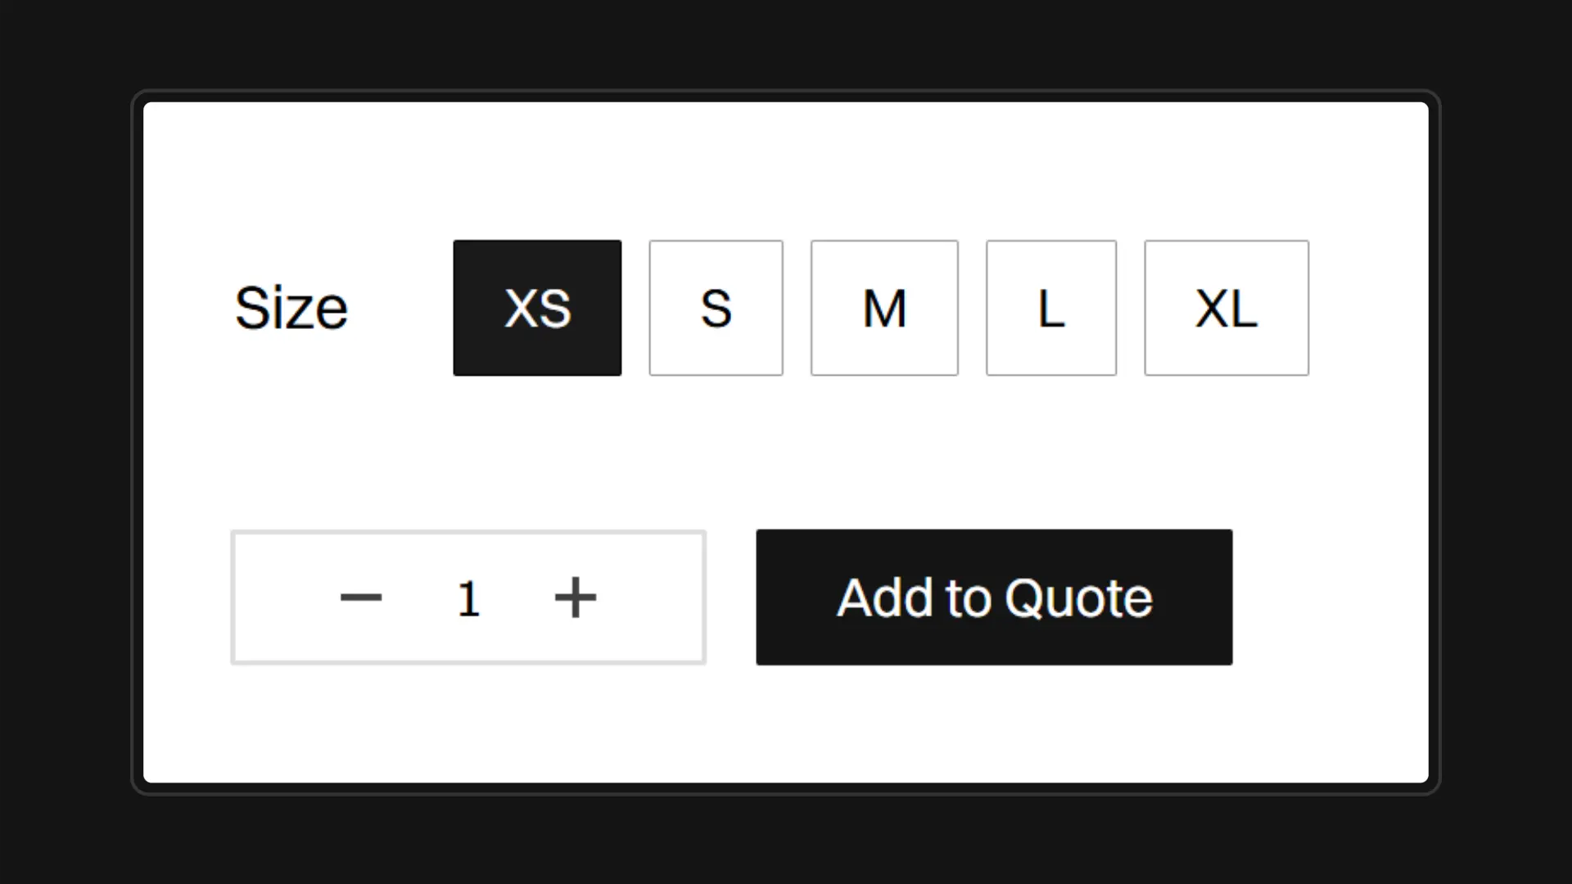Viewport: 1572px width, 884px height.
Task: Focus the number in the quantity box
Action: (468, 598)
